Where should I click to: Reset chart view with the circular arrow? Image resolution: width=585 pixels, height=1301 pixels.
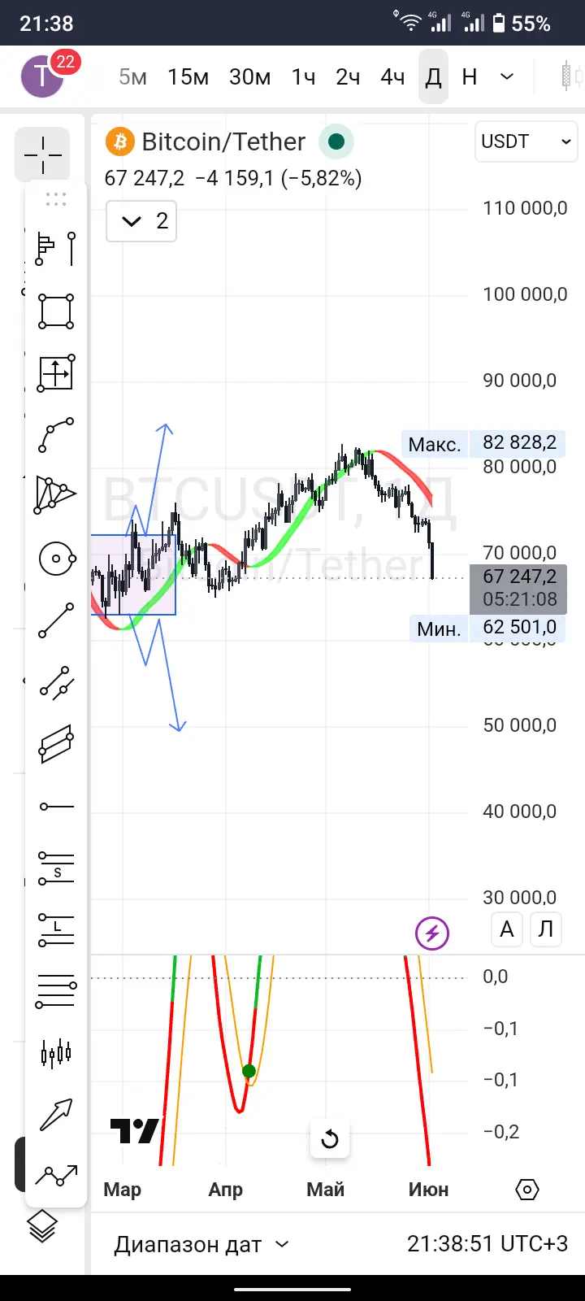coord(330,1138)
